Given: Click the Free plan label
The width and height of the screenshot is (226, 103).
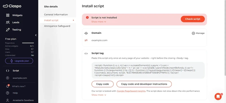Looking at the screenshot, I should coord(11,39).
